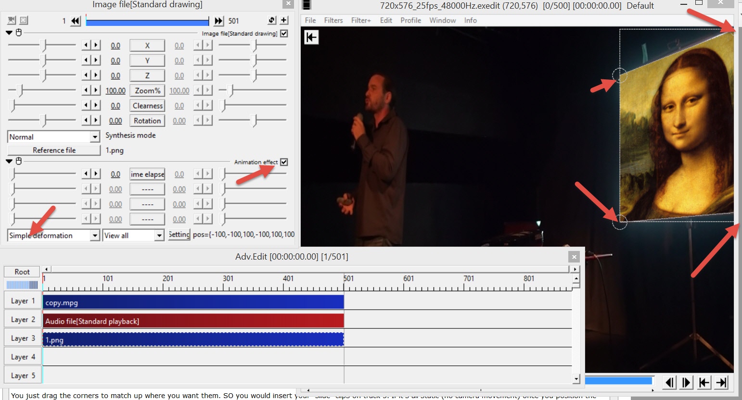Open the Edit menu

tap(386, 20)
